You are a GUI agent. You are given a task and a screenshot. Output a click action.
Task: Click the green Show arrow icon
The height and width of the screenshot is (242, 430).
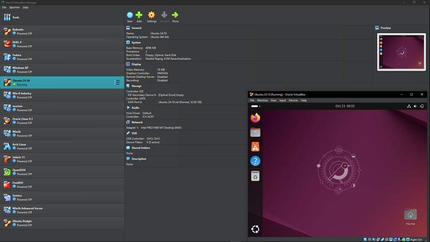coord(175,15)
